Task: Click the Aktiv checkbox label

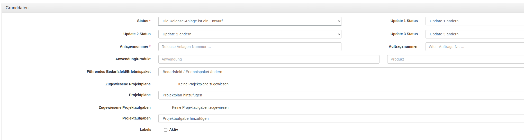Action: 174,129
